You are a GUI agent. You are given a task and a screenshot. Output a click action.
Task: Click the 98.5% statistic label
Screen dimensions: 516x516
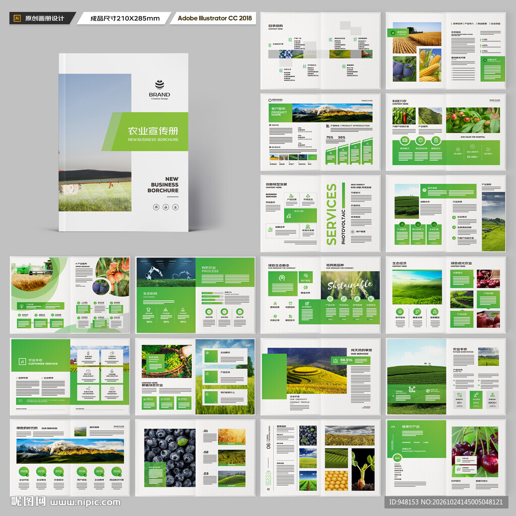(346, 360)
